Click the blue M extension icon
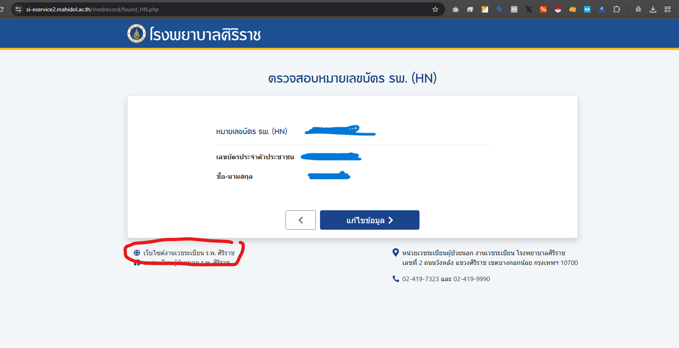Viewport: 679px width, 348px height. tap(587, 9)
